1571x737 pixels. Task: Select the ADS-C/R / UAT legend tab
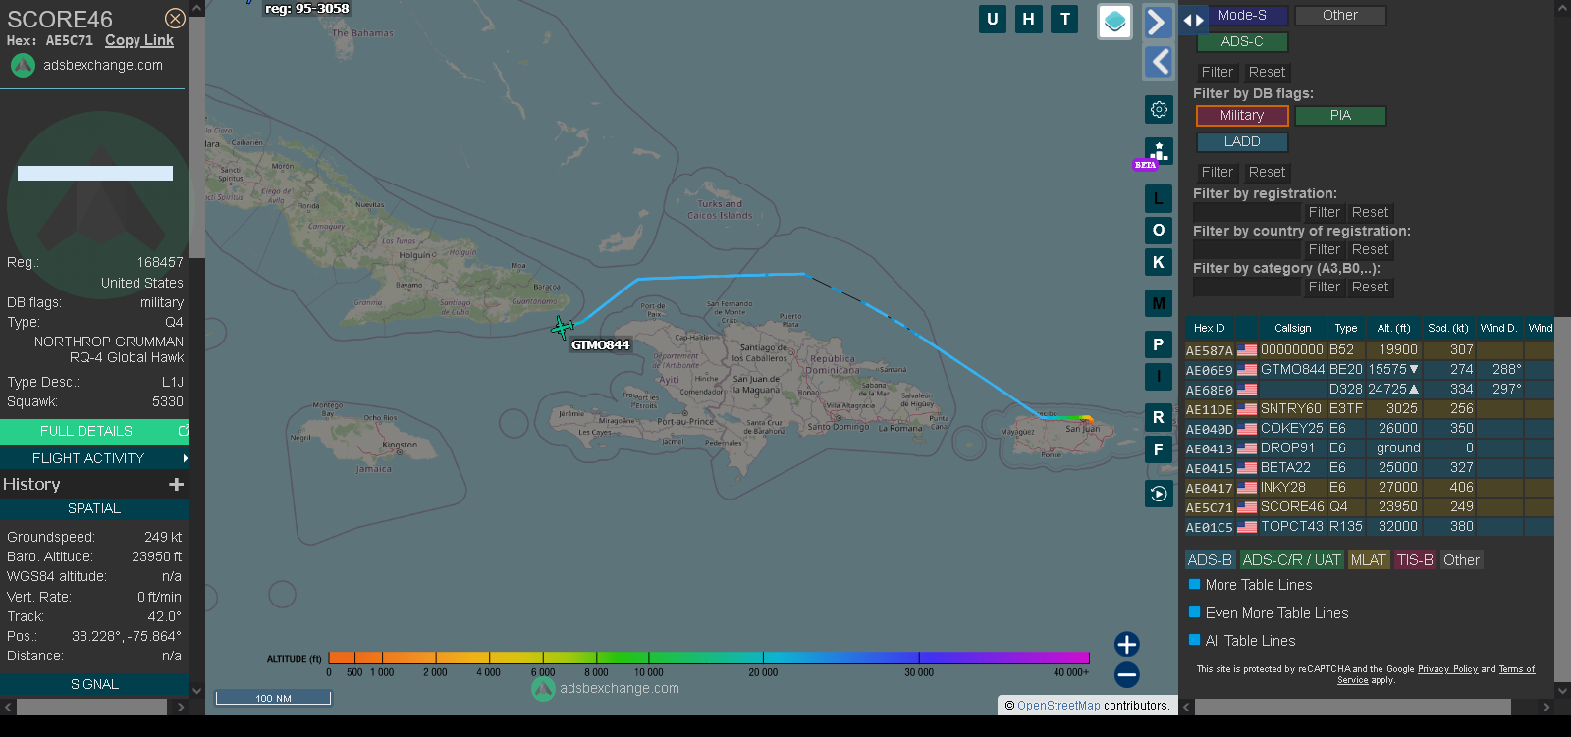point(1291,560)
